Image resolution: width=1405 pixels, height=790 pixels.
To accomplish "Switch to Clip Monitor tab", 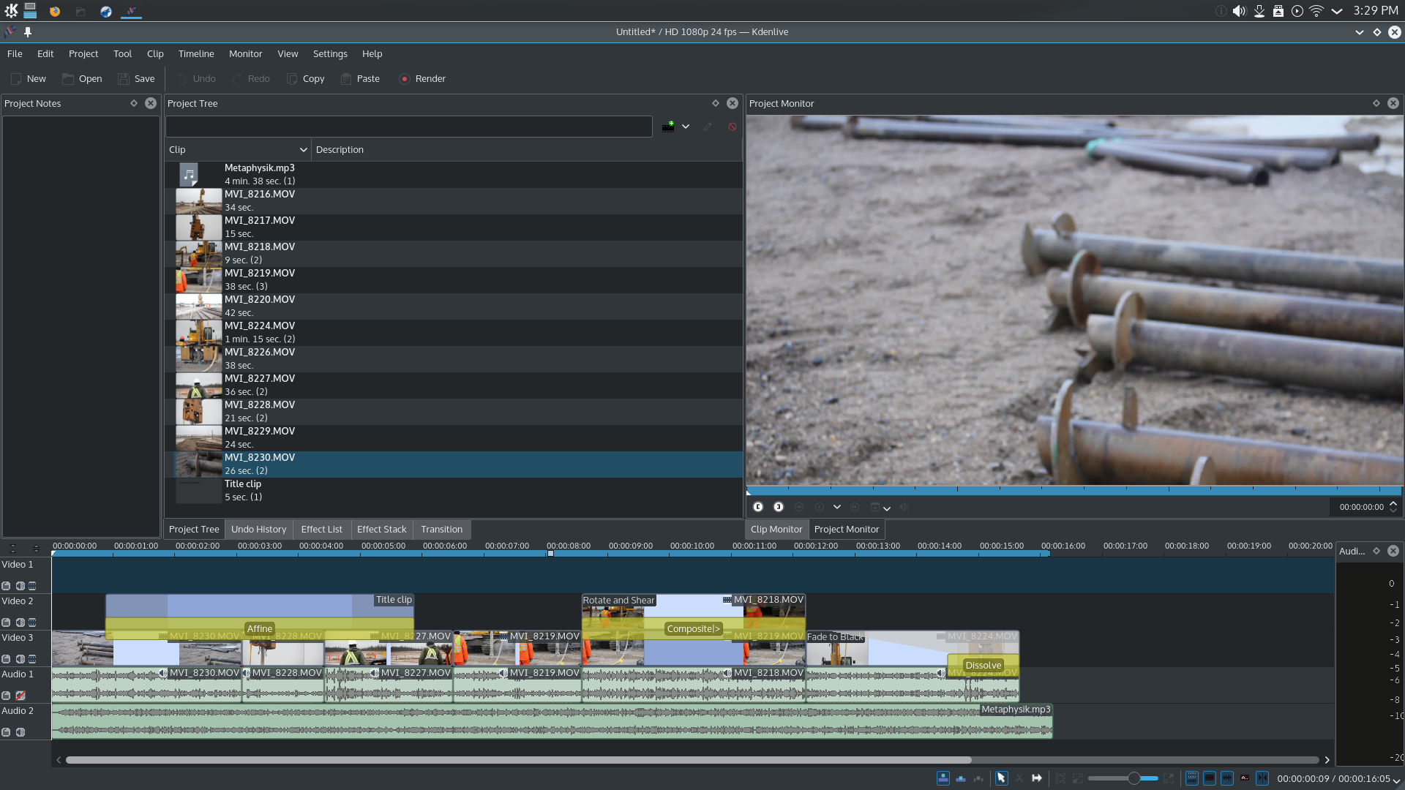I will point(776,530).
